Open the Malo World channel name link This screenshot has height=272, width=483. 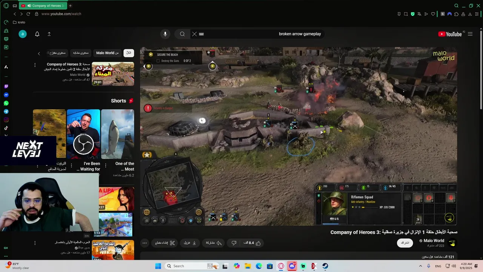tap(434, 241)
